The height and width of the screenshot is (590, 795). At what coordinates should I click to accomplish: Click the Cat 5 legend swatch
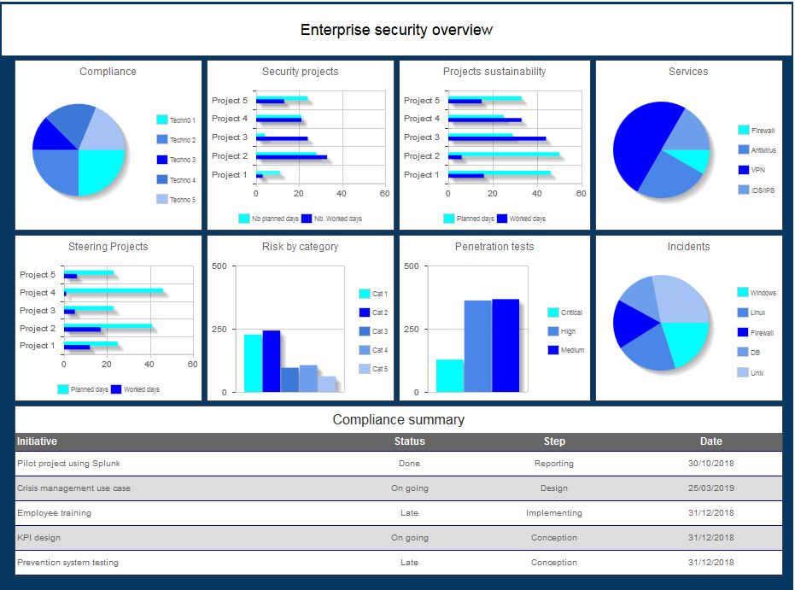364,369
